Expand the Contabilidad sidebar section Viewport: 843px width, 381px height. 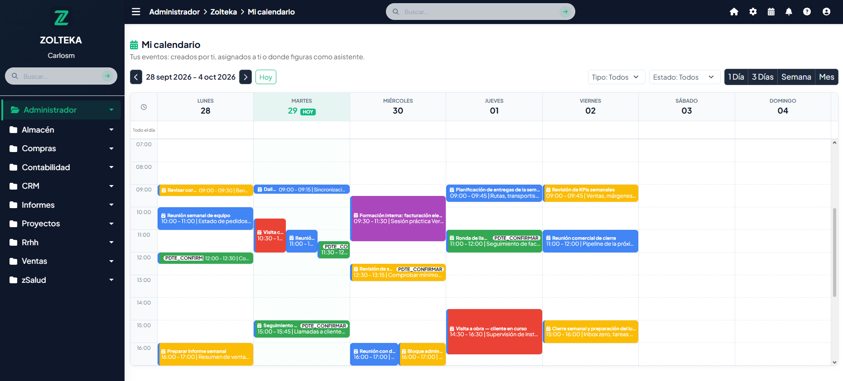[61, 167]
